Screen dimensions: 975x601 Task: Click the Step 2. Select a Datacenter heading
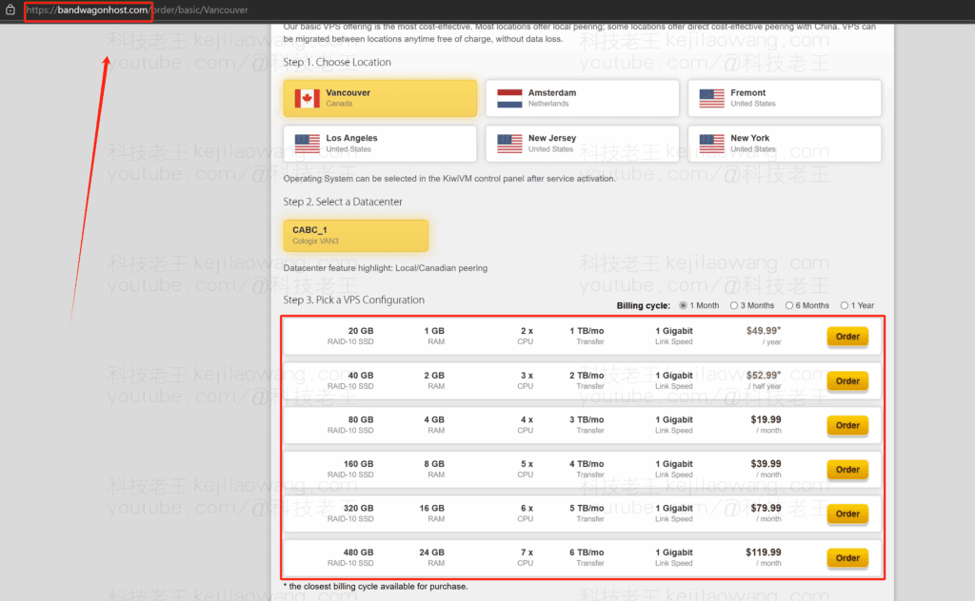coord(343,202)
